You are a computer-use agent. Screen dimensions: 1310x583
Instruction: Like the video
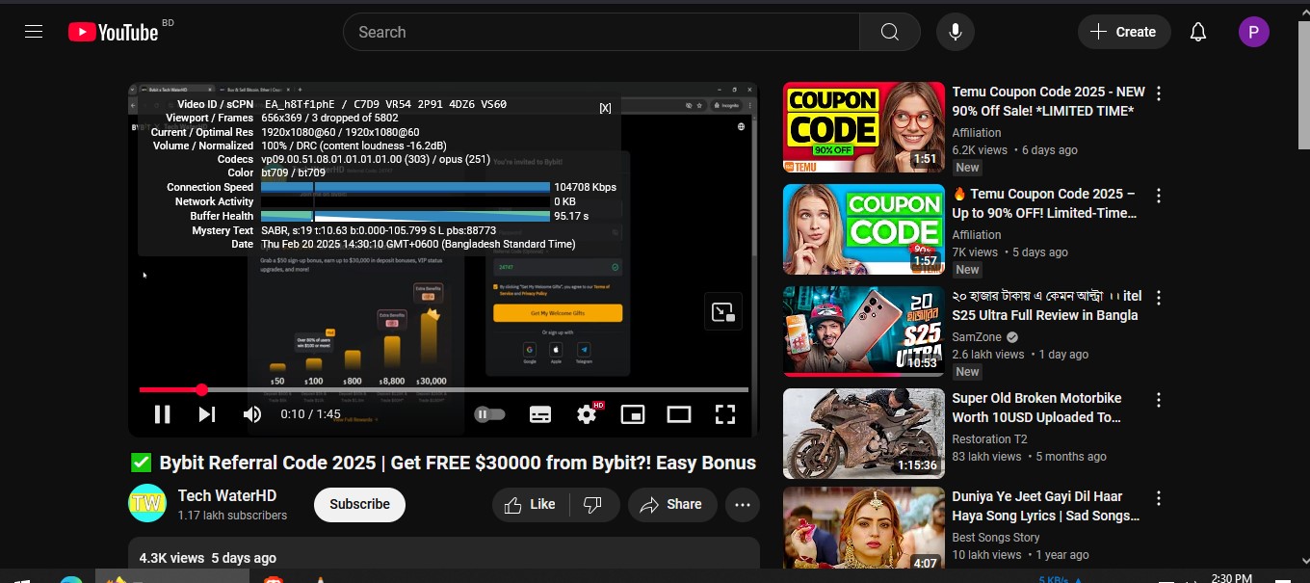point(531,504)
